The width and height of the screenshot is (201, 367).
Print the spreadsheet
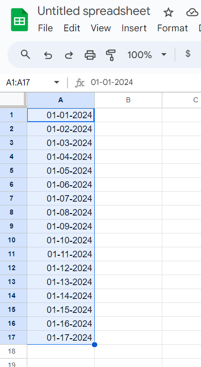coord(90,55)
